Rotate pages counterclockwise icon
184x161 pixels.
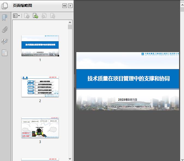(44, 16)
